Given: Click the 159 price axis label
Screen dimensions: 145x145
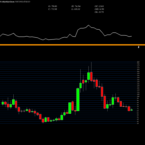Looking at the screenshot, I should [138, 73].
